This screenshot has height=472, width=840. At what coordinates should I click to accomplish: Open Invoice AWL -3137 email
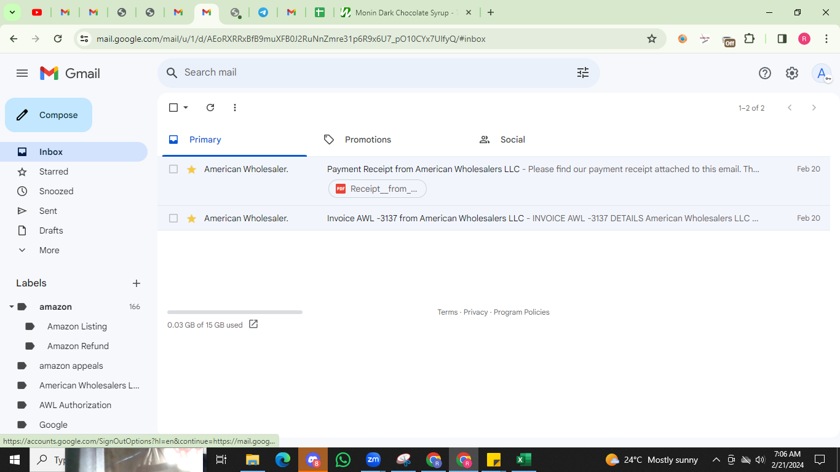coord(494,218)
